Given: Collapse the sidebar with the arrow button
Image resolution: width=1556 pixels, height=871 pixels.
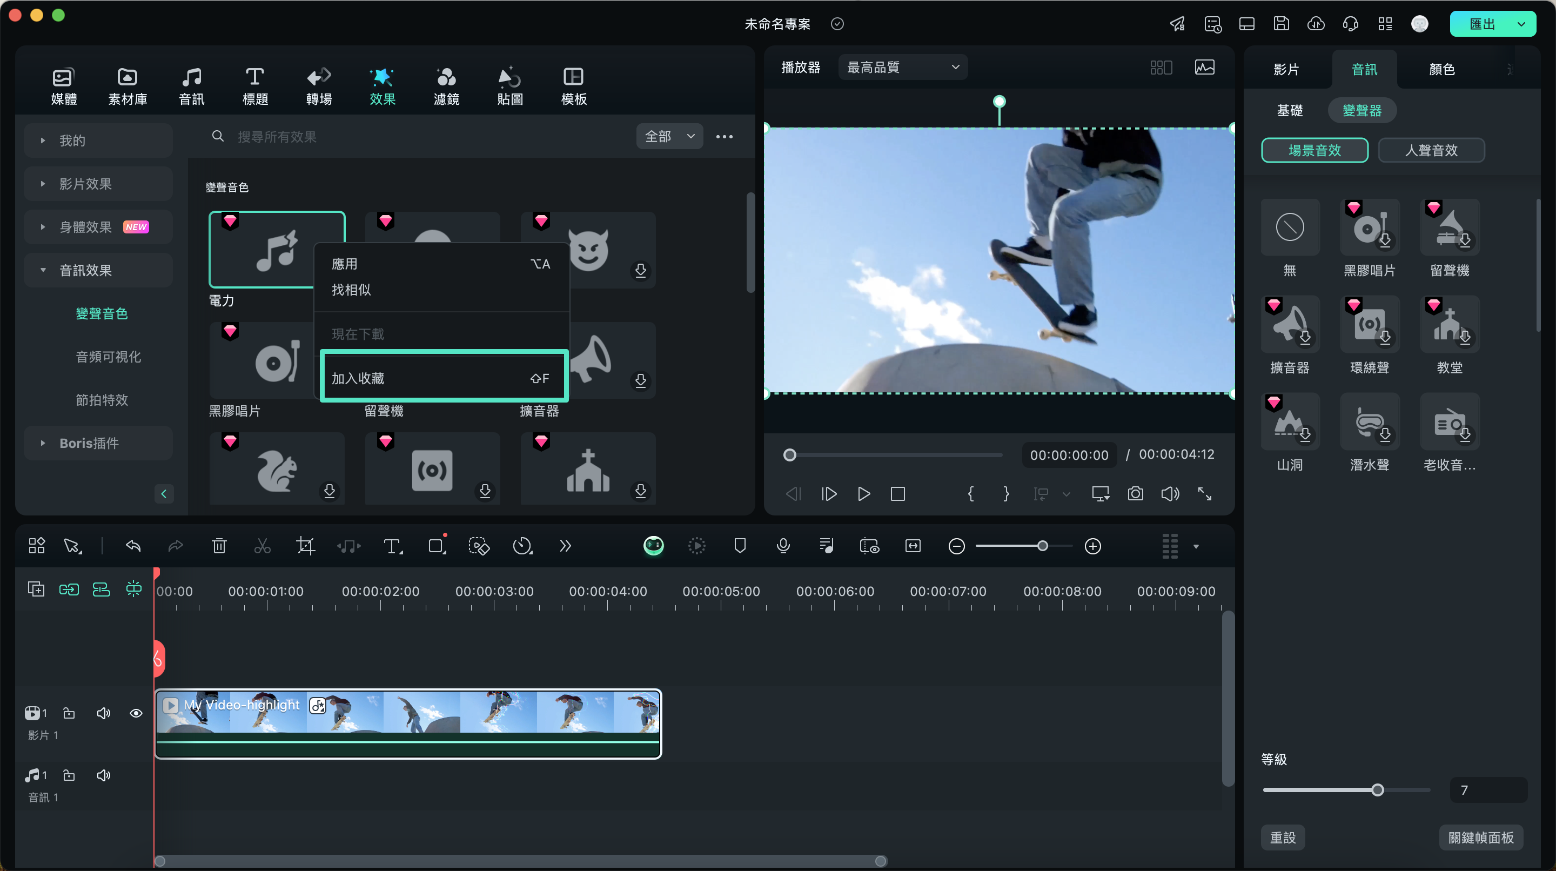Looking at the screenshot, I should pos(164,494).
